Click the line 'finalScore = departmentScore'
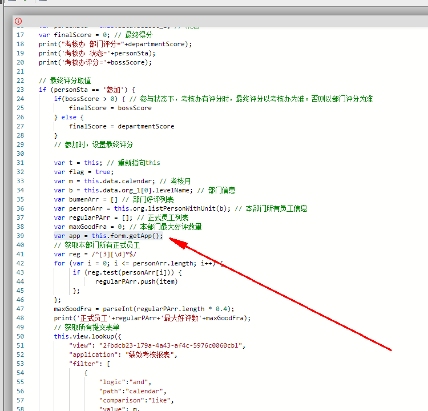 point(122,126)
